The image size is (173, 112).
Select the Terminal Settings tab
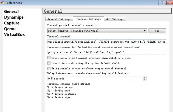point(89,19)
